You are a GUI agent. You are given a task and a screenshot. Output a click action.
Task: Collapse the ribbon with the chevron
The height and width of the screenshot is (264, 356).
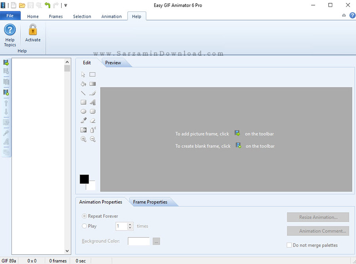[344, 15]
